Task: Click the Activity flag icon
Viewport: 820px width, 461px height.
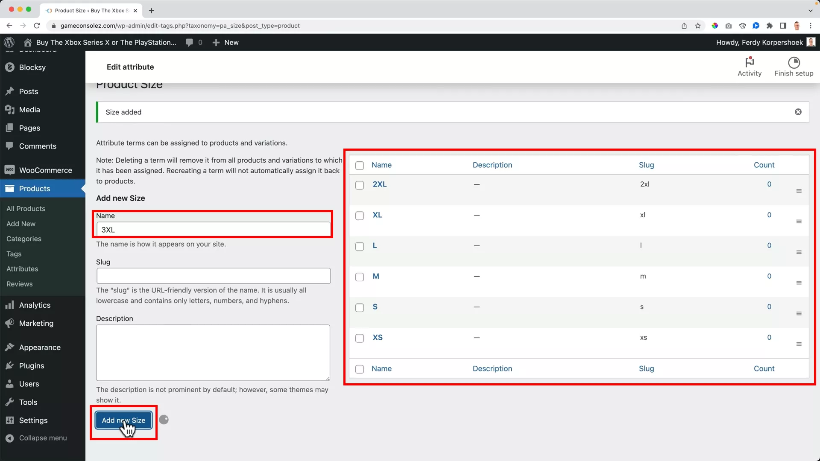Action: [750, 62]
